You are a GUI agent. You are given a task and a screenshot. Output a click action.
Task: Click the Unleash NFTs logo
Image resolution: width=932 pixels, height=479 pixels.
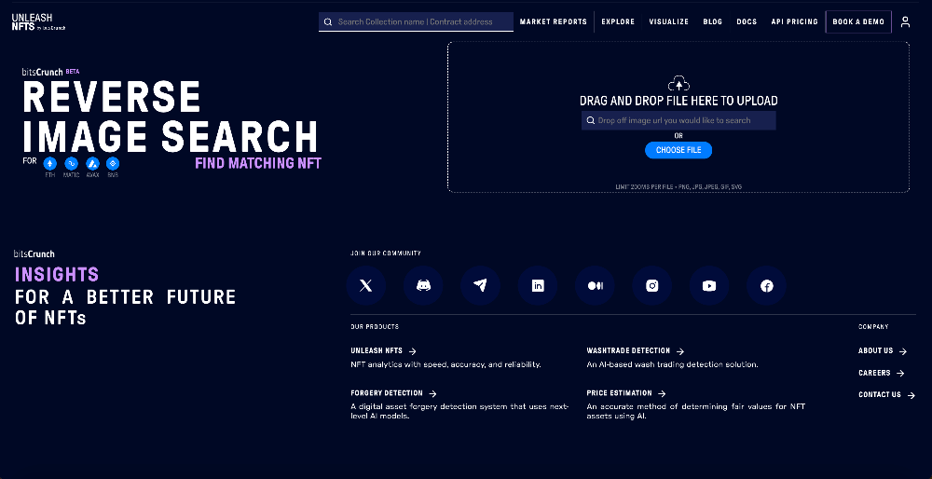pos(37,21)
